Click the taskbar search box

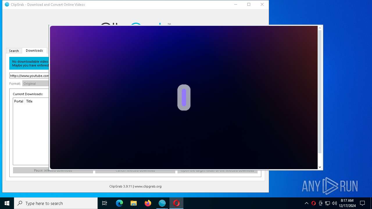pos(56,203)
